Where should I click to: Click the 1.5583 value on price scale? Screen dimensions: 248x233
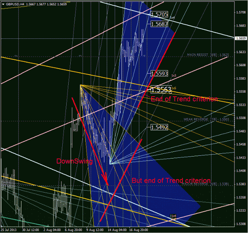[241, 78]
